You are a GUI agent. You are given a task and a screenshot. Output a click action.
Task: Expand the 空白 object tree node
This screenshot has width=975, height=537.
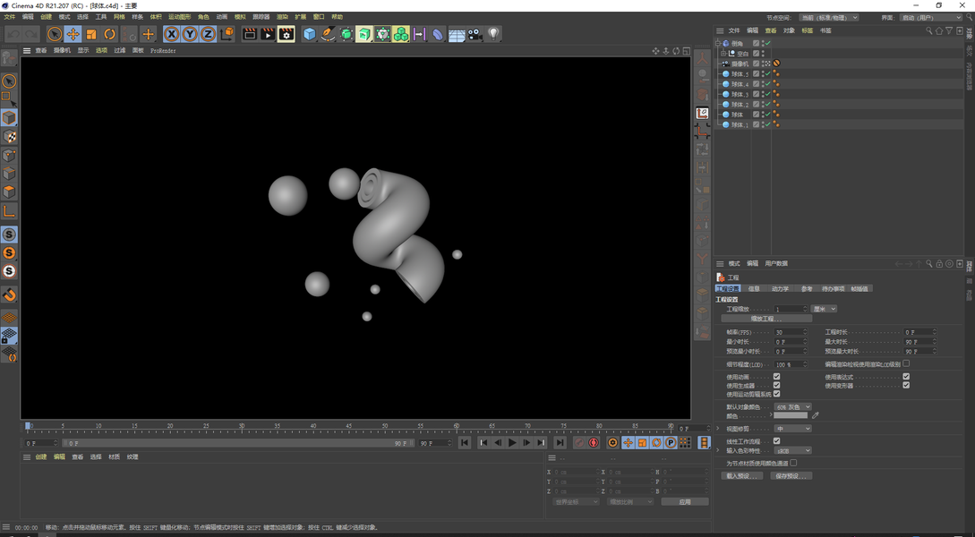click(723, 54)
